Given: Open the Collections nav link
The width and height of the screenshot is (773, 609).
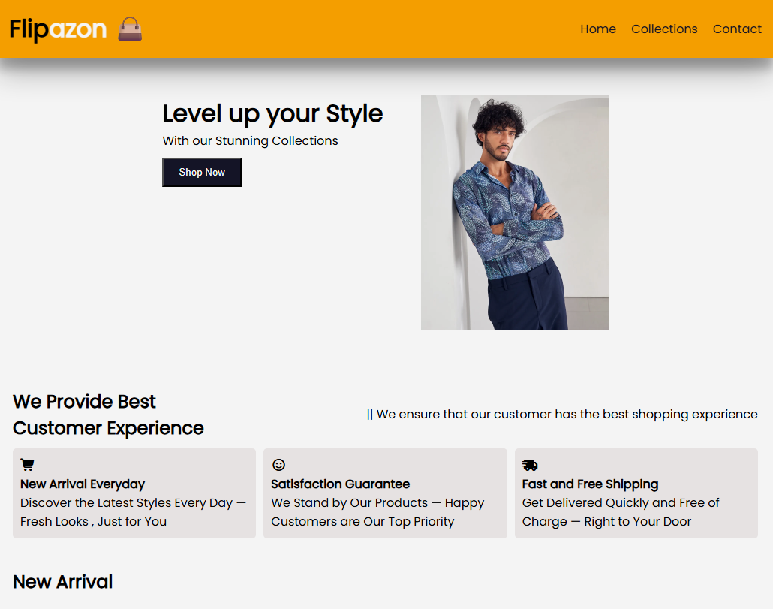Looking at the screenshot, I should point(664,29).
